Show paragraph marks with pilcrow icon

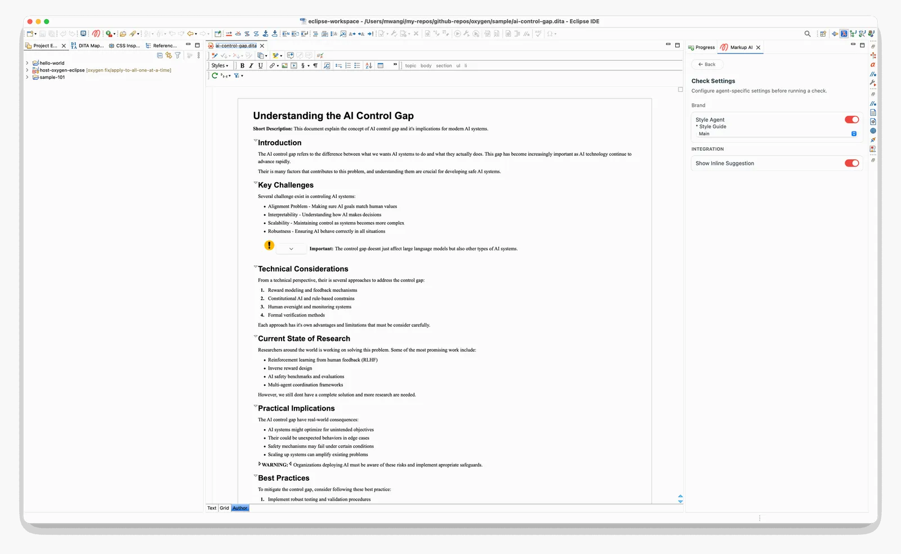(315, 66)
